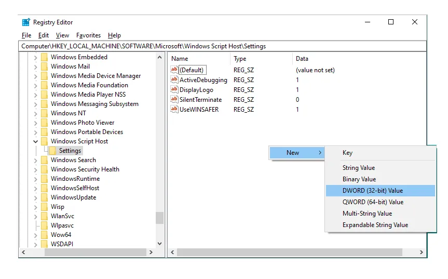The height and width of the screenshot is (279, 448).
Task: Click values pane scroll left arrow
Action: pos(172,252)
